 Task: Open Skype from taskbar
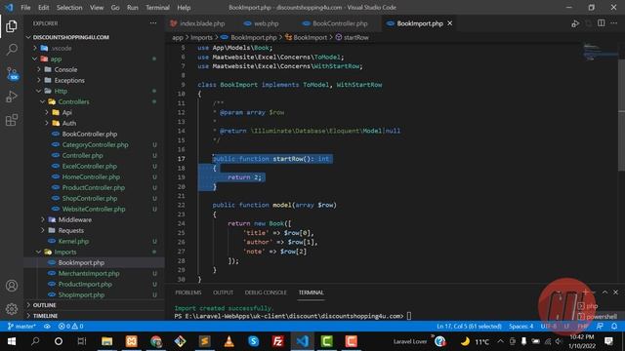(254, 341)
